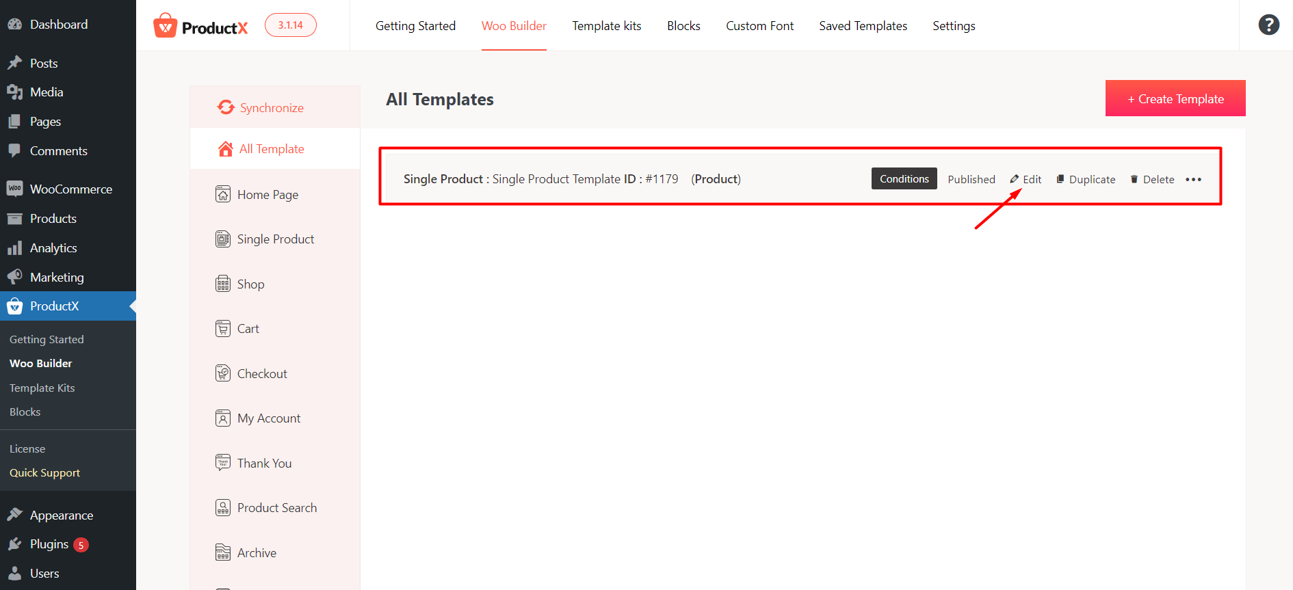Click the Thank You template icon

[x=223, y=463]
